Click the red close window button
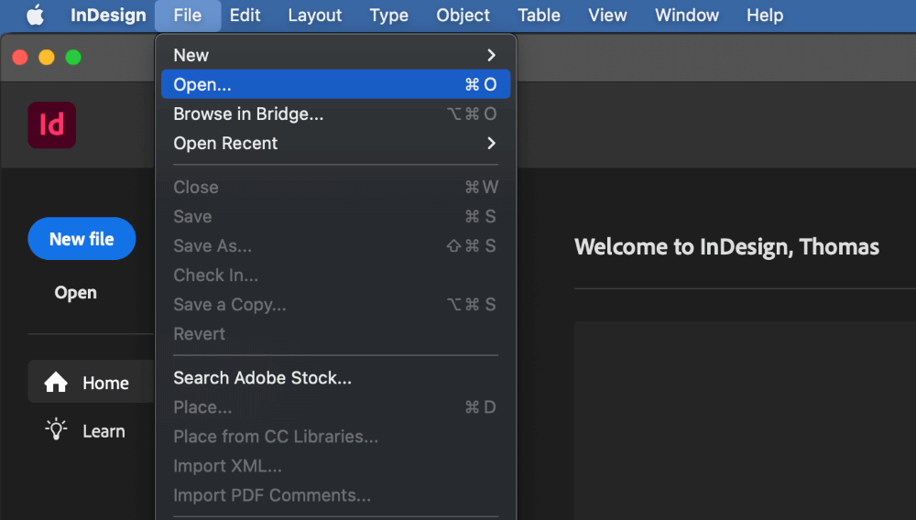 20,57
